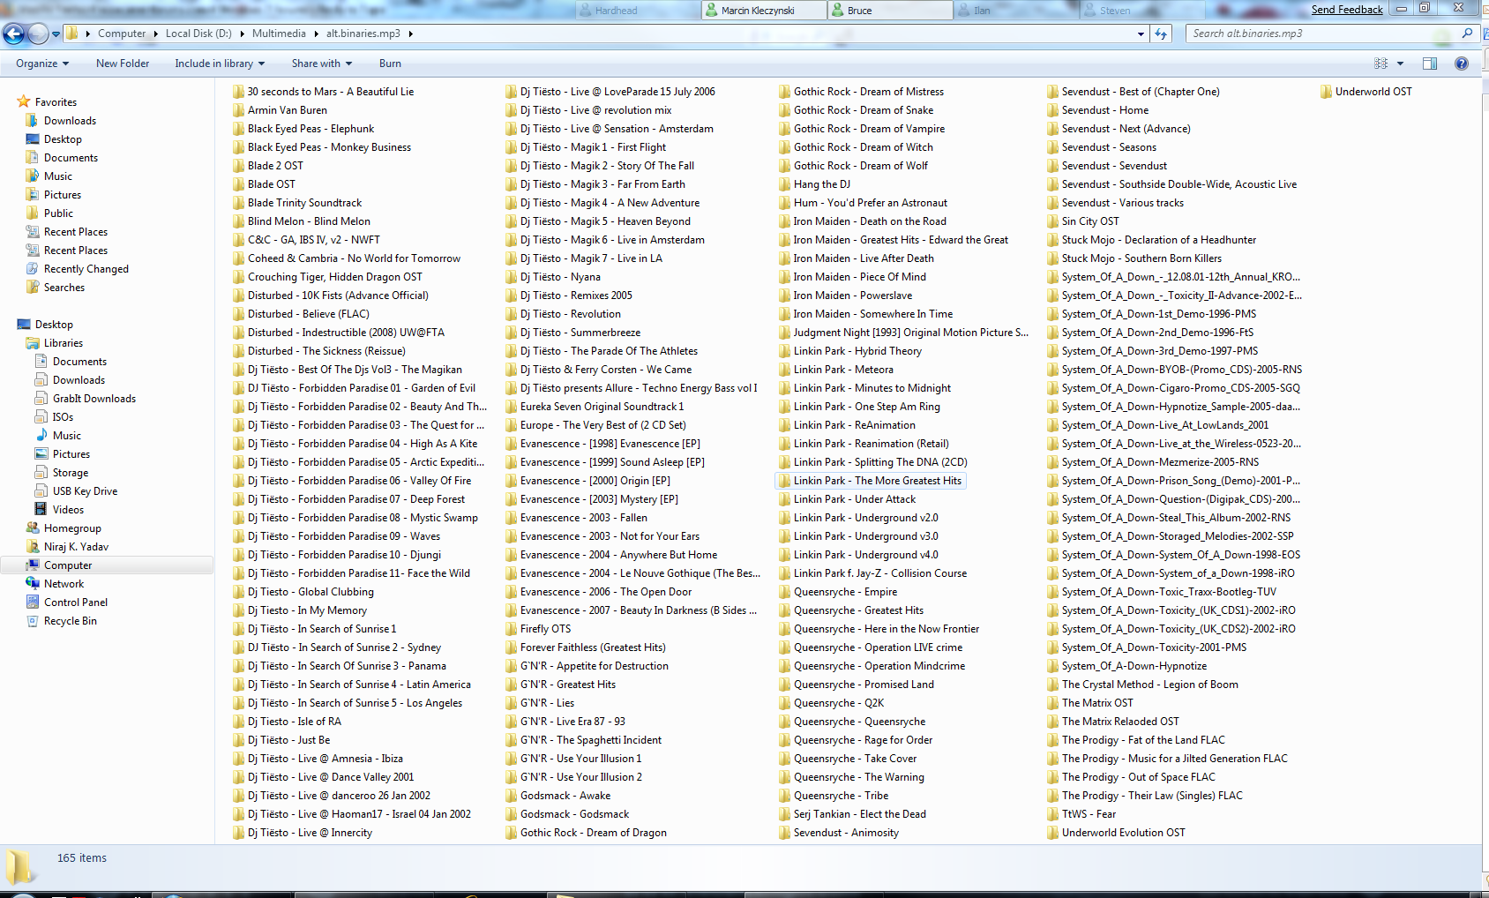The height and width of the screenshot is (898, 1489).
Task: Open the Organize menu
Action: pyautogui.click(x=41, y=64)
